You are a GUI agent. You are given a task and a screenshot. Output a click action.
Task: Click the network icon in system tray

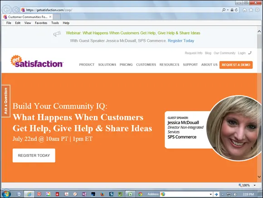(x=229, y=194)
